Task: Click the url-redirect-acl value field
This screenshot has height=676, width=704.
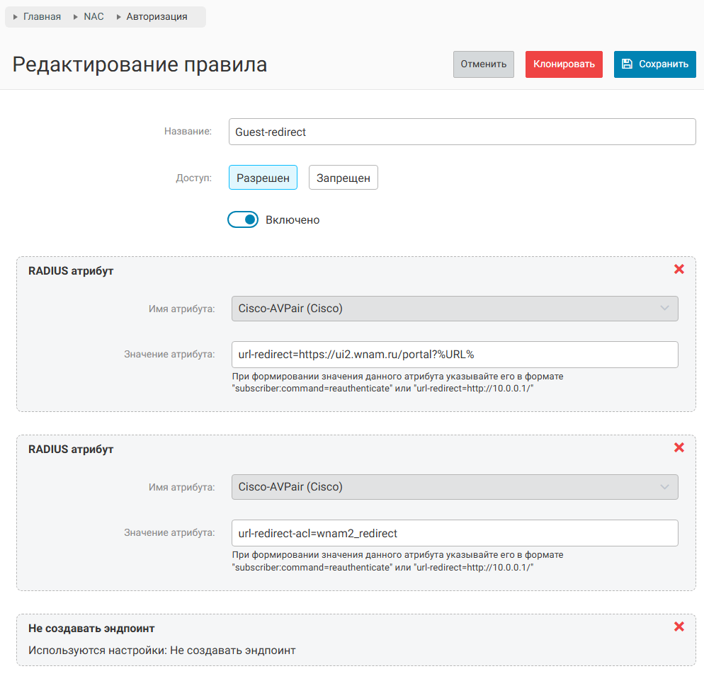Action: click(x=455, y=533)
